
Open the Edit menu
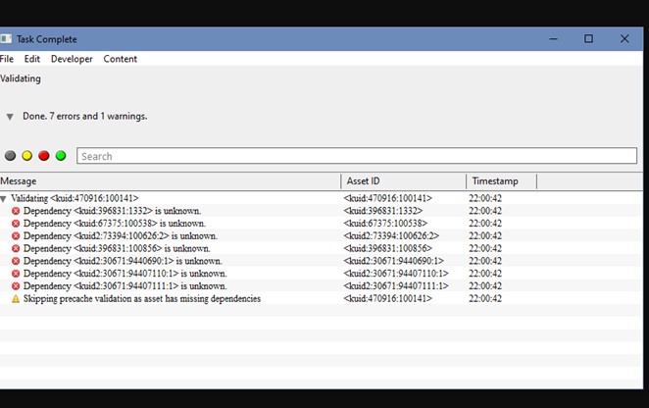point(32,59)
